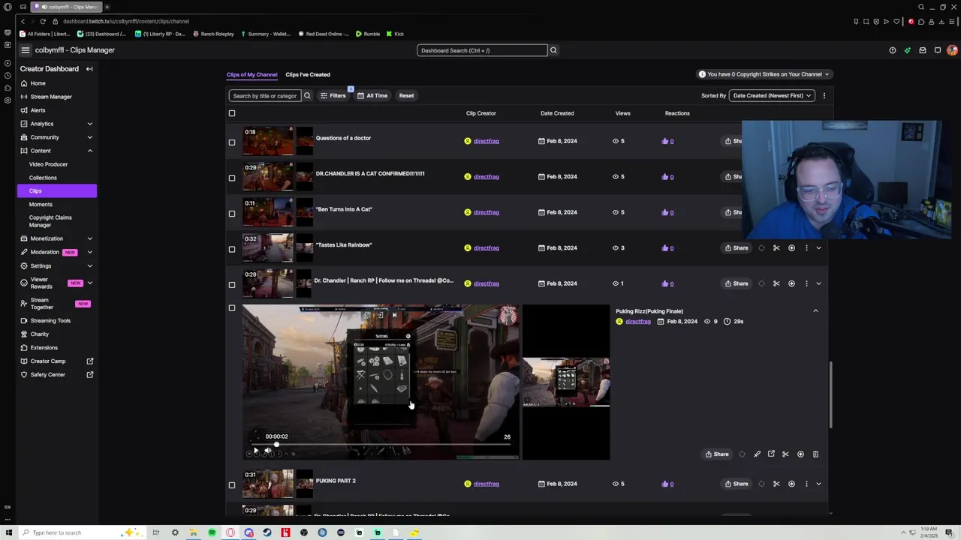Click the help icon in the top bar

pyautogui.click(x=893, y=50)
